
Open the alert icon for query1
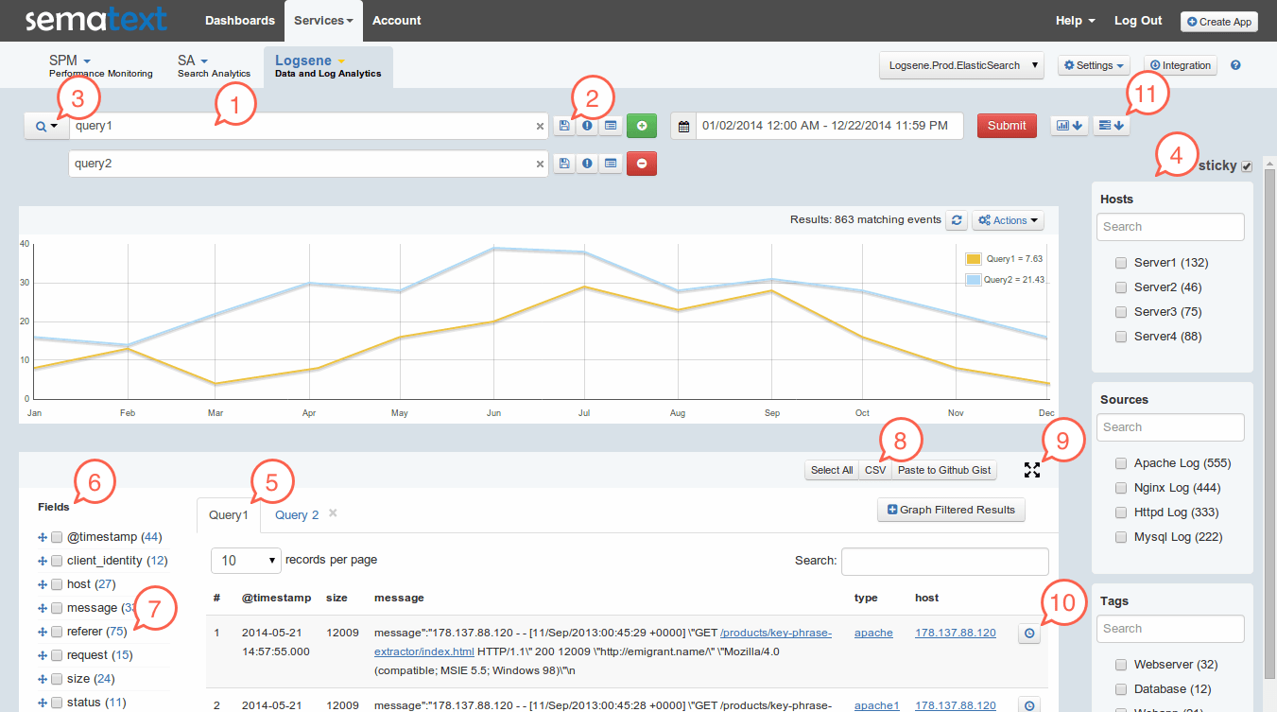point(588,125)
